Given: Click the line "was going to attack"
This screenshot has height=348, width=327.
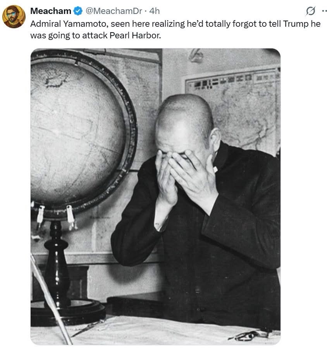Looking at the screenshot, I should point(69,36).
